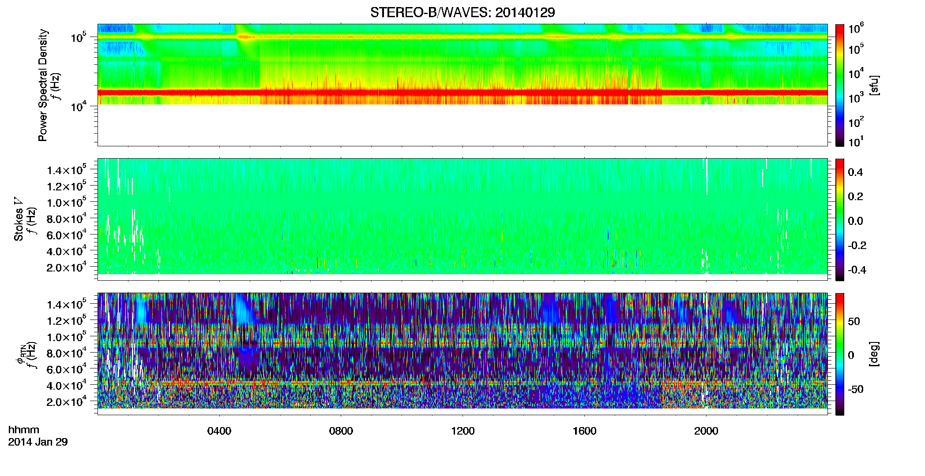Click the 0400 time tick label
Viewport: 925px width, 476px height.
tap(219, 431)
